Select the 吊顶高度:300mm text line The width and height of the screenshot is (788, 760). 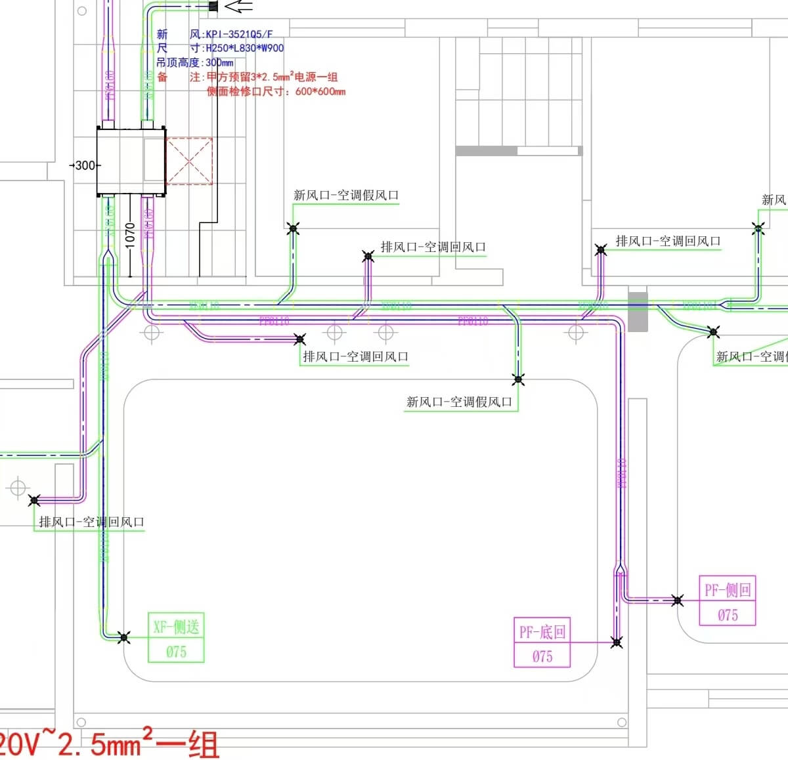coord(195,62)
